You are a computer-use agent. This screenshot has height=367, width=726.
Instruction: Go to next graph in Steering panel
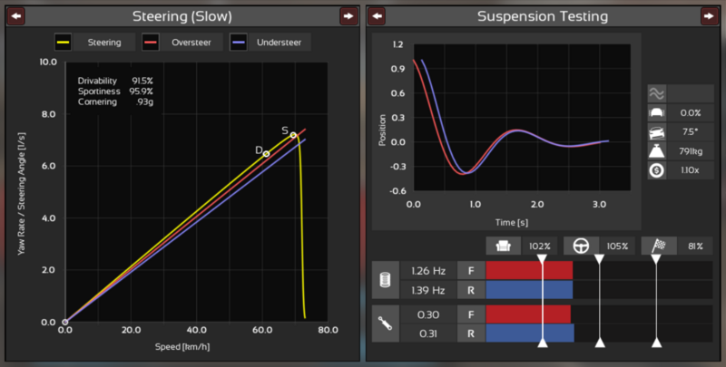348,16
